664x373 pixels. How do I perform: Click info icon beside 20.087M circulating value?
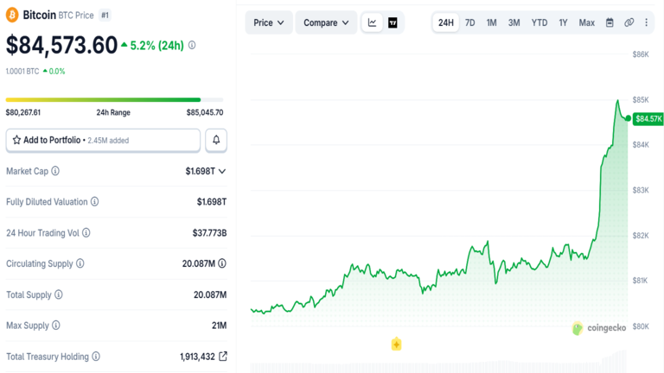point(222,263)
